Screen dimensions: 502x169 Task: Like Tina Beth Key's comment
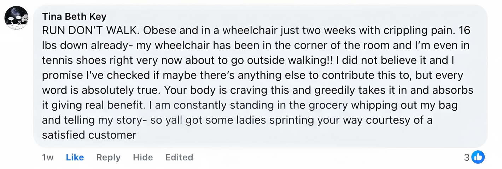coord(75,157)
